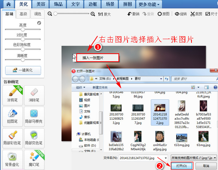Open the view options dropdown arrow
Screen dimensions: 218x170
click(x=198, y=87)
